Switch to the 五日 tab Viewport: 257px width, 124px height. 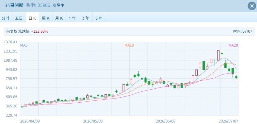(x=19, y=18)
